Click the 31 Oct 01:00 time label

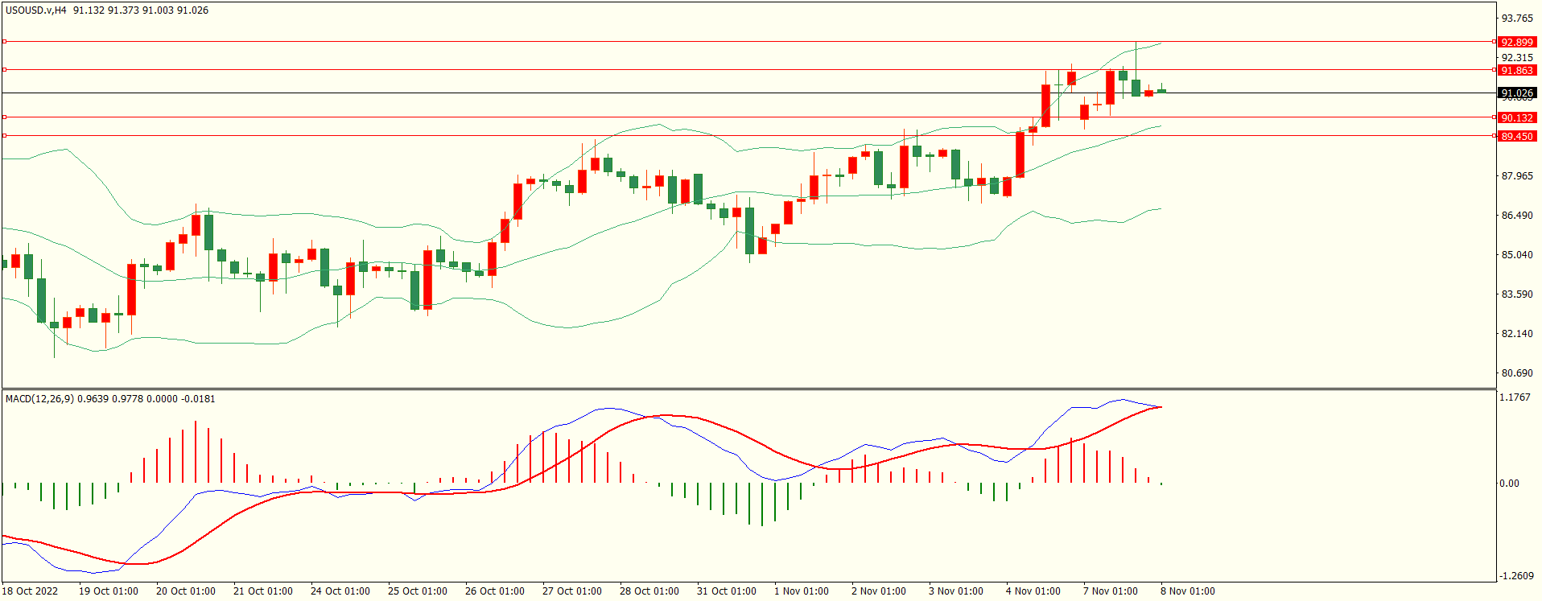tap(727, 591)
